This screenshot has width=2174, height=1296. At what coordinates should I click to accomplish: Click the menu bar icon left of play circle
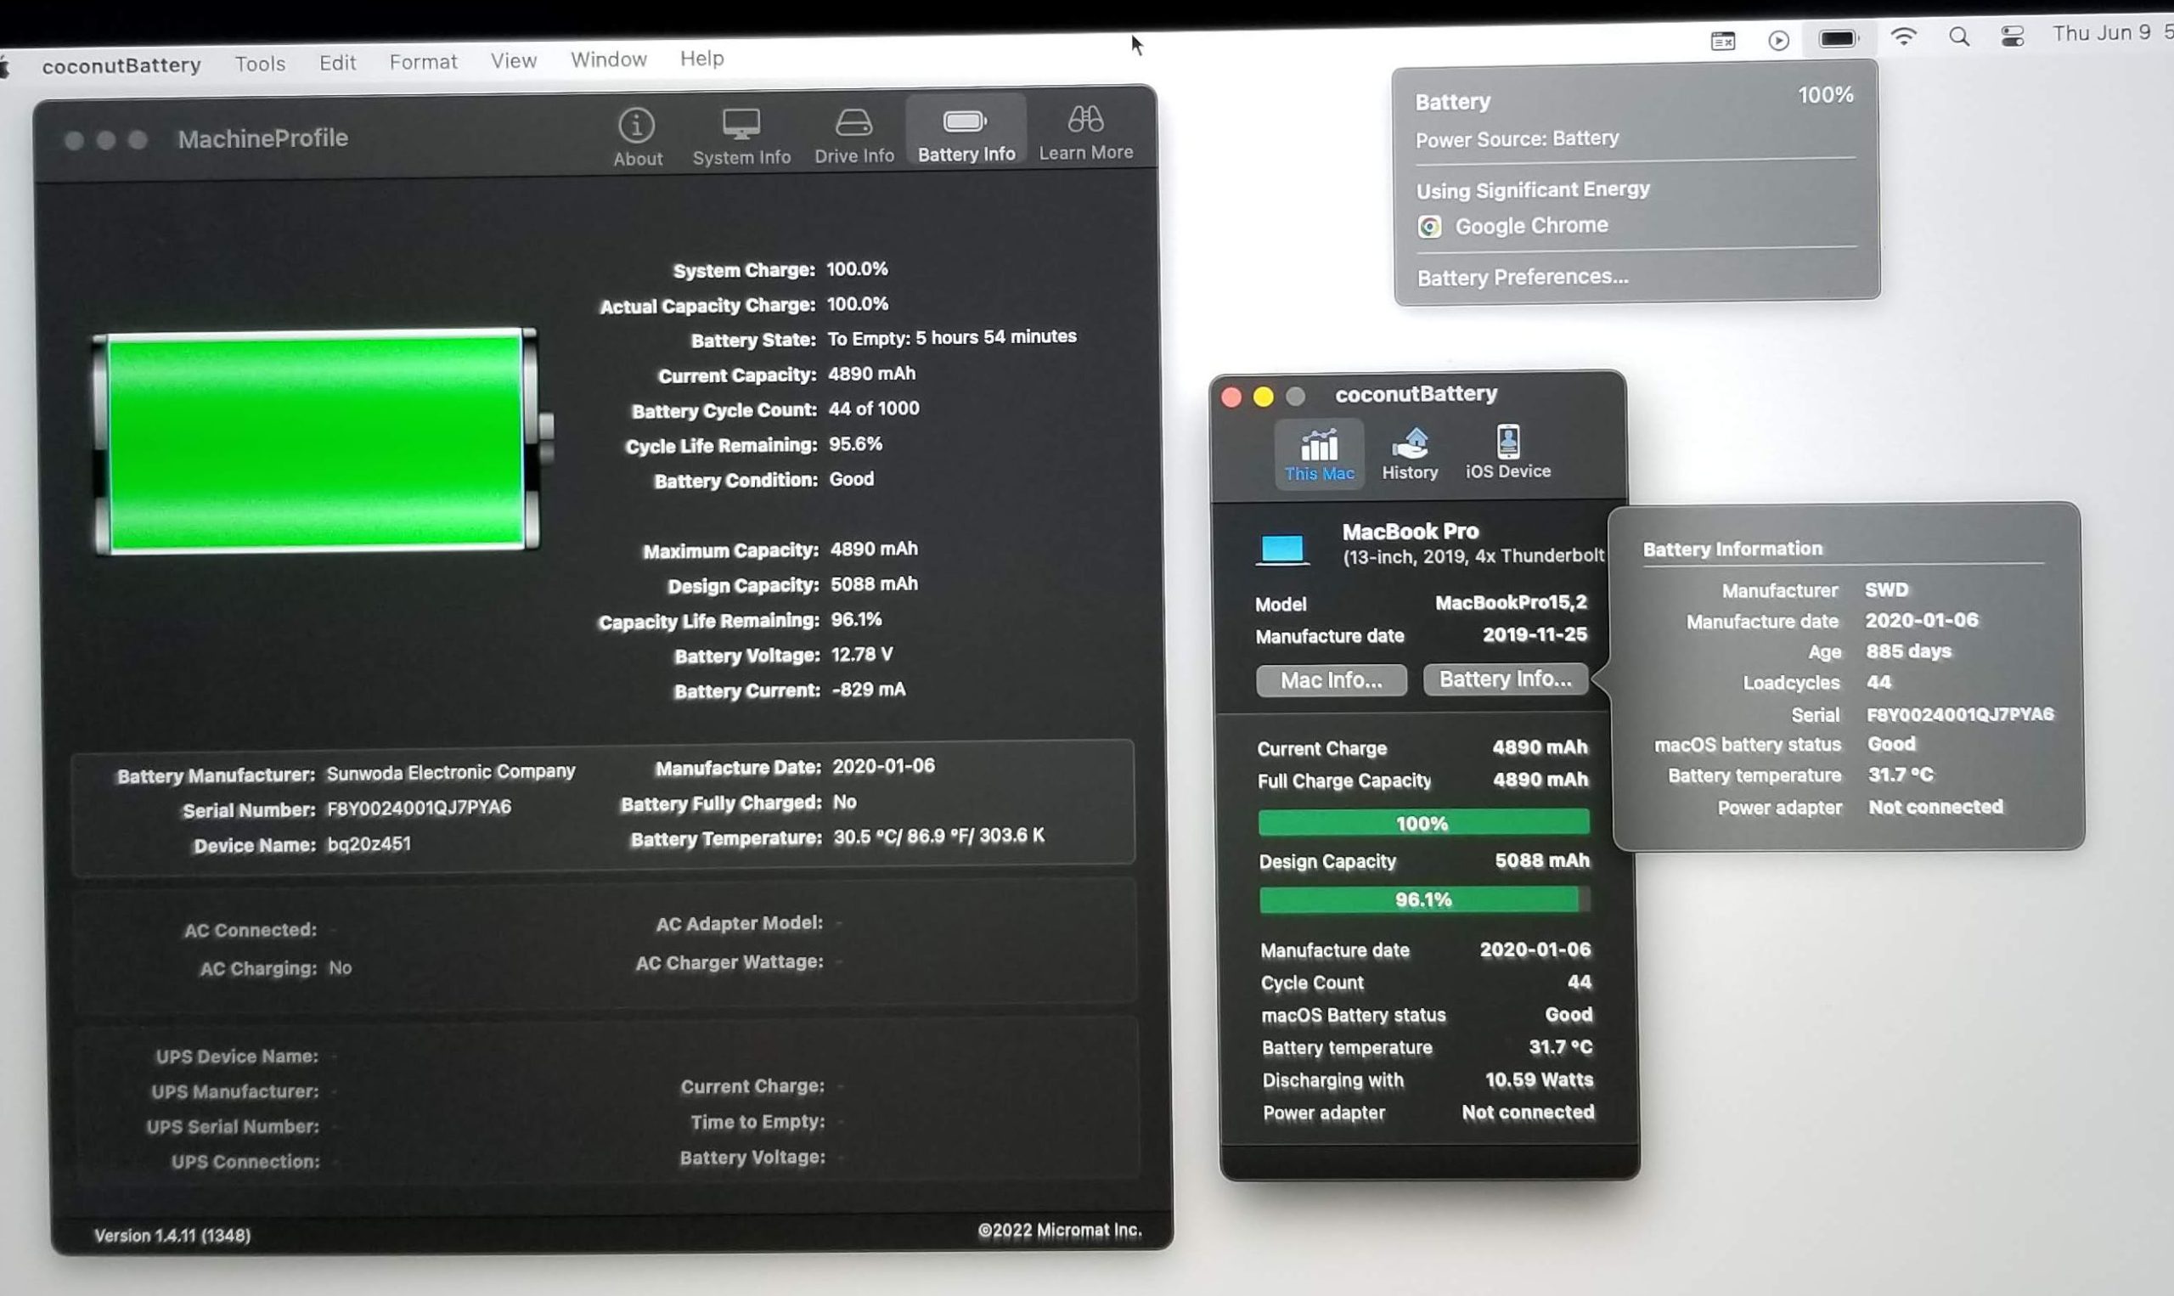[x=1722, y=40]
